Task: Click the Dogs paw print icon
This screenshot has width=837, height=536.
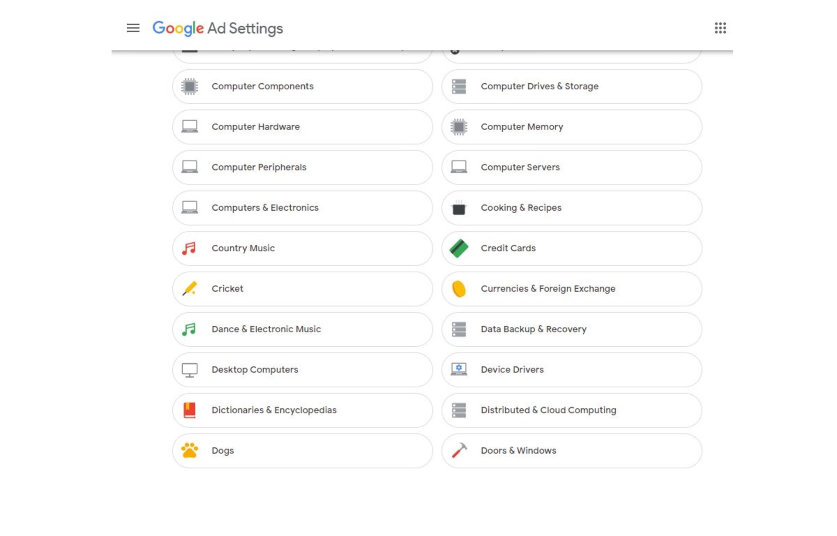Action: point(190,451)
